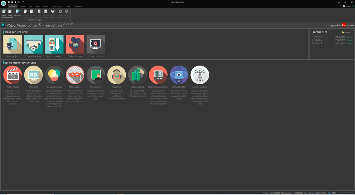355x195 pixels.
Task: Select the Masking tool feature icon
Action: [x=75, y=75]
